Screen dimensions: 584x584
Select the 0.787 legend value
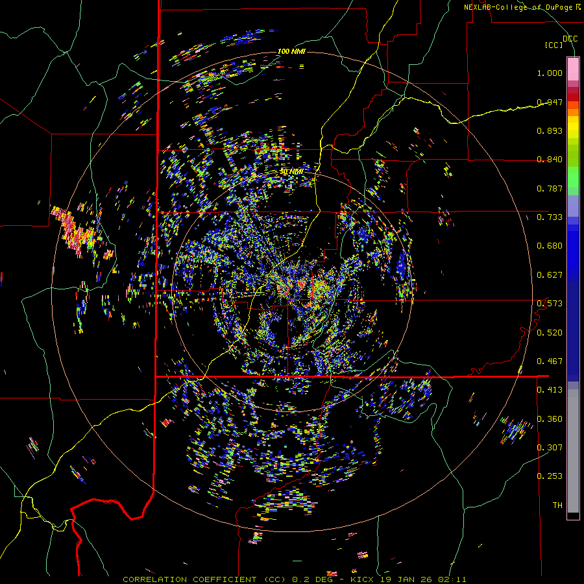point(550,188)
